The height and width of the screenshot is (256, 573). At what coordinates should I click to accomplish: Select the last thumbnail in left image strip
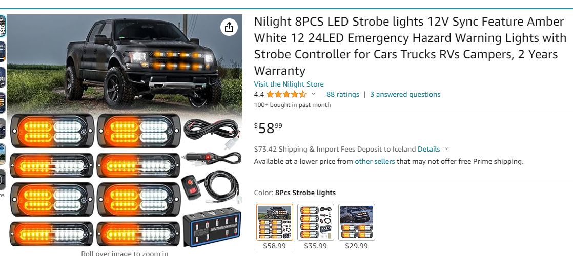(2, 179)
